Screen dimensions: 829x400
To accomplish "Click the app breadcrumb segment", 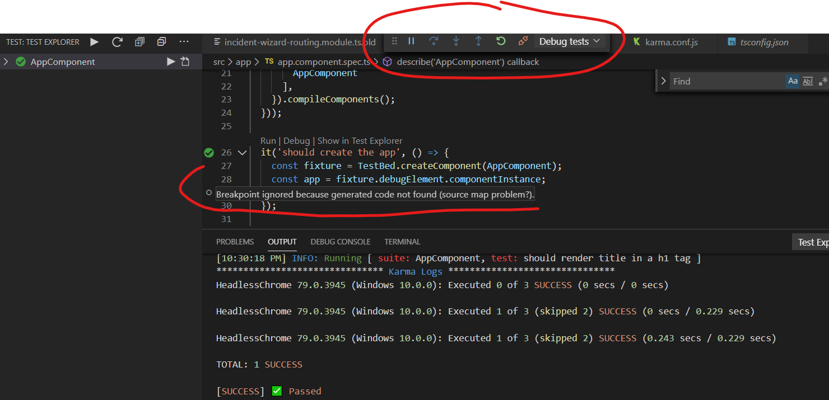I will click(x=243, y=62).
